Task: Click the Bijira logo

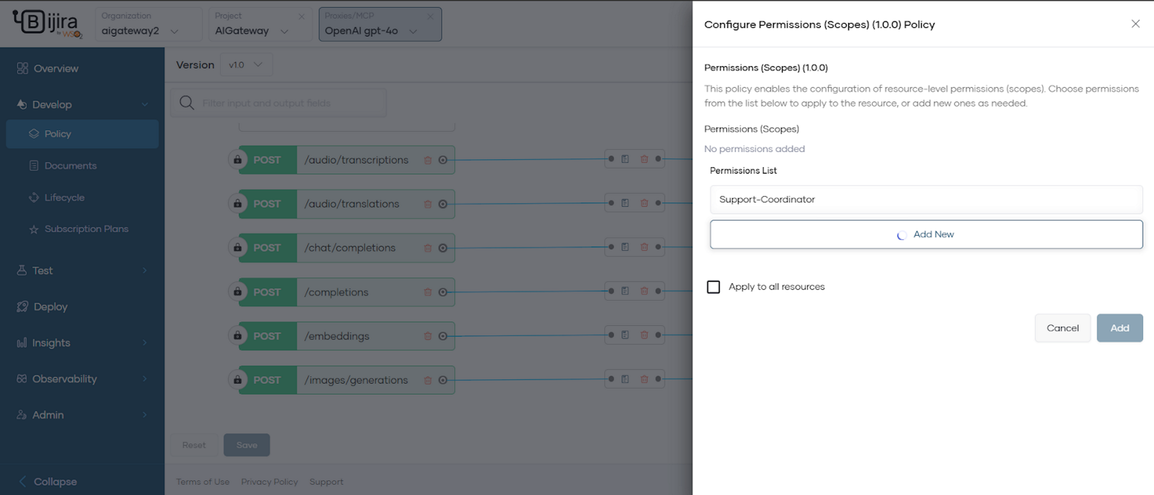Action: [x=47, y=24]
